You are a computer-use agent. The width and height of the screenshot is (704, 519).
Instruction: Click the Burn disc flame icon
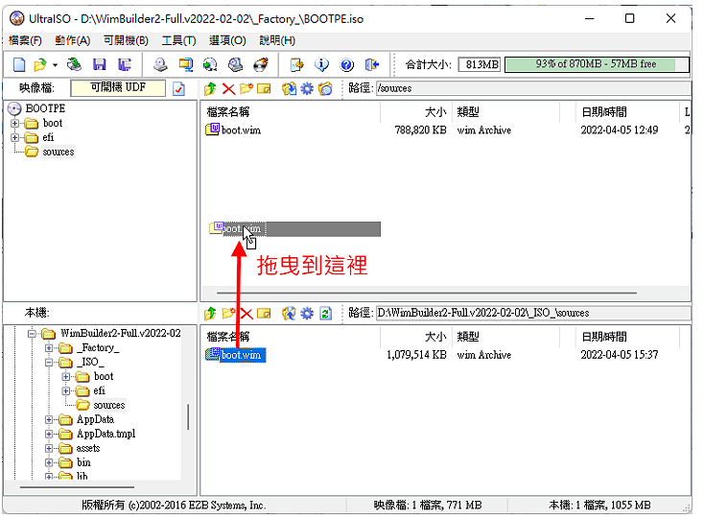coord(261,64)
